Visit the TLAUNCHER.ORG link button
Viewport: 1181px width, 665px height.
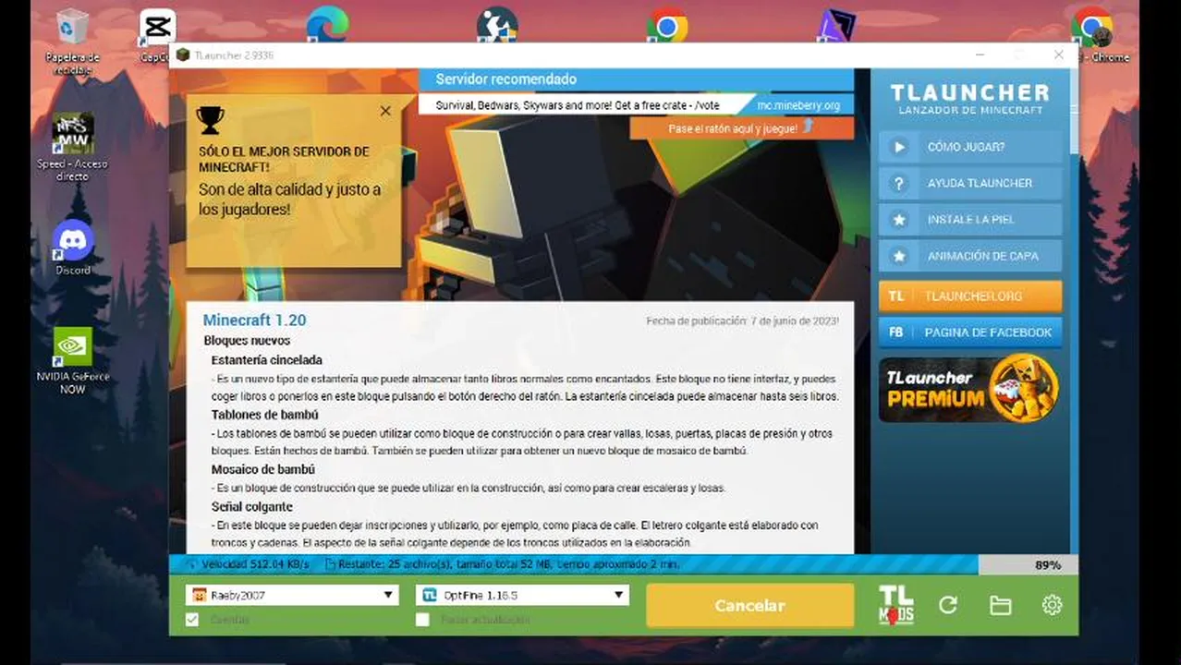click(x=970, y=296)
